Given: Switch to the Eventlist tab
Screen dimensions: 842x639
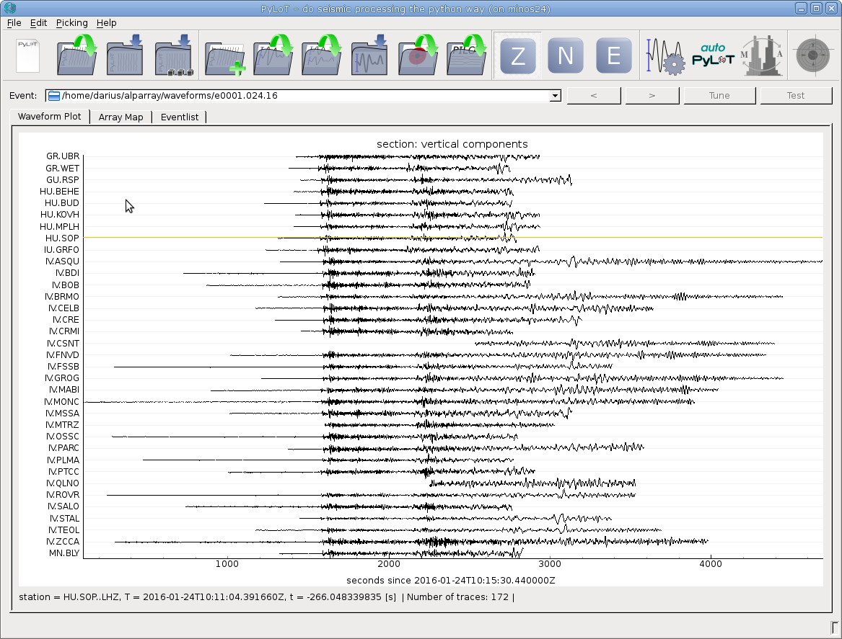Looking at the screenshot, I should point(180,117).
